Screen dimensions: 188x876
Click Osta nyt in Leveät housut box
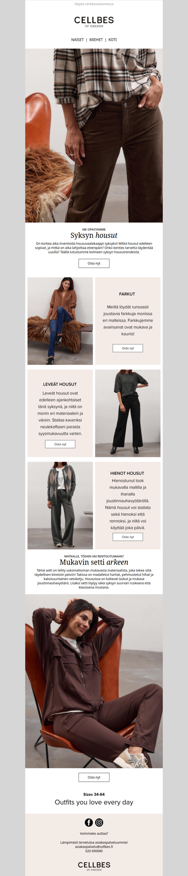[x=60, y=444]
